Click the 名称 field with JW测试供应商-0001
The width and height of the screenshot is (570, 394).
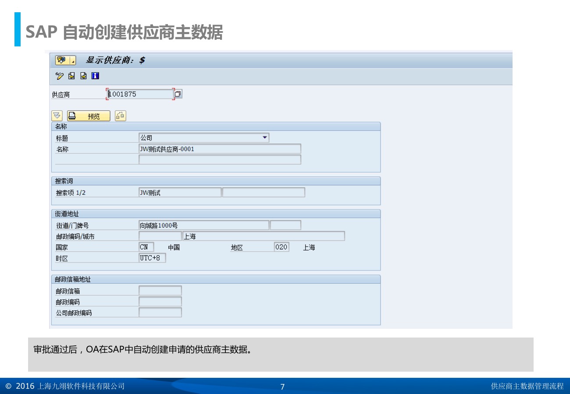(219, 149)
